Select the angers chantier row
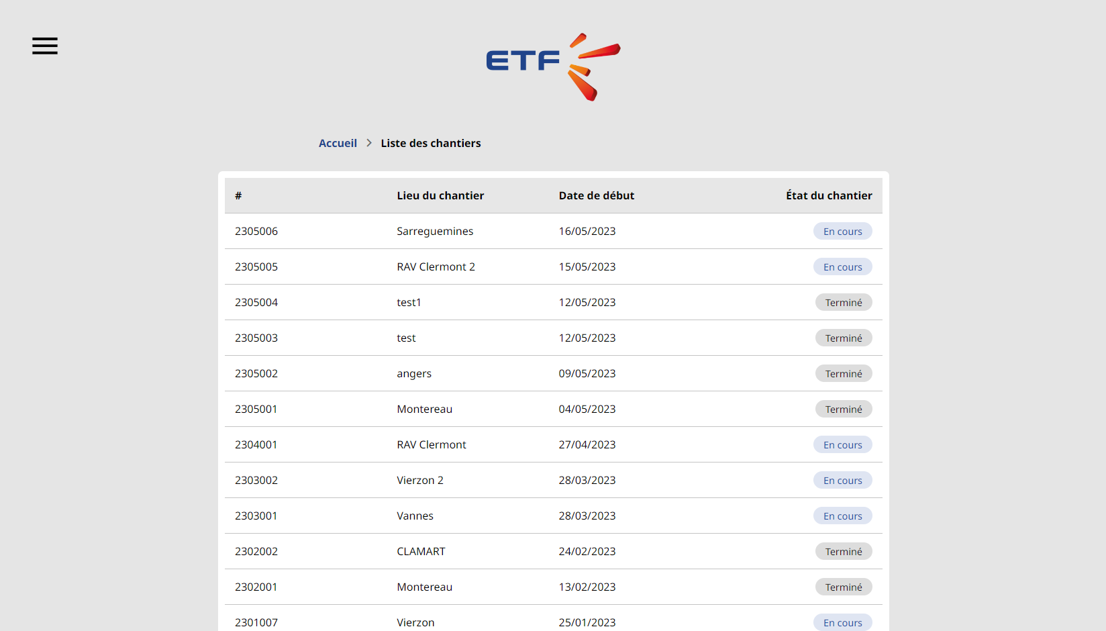Image resolution: width=1106 pixels, height=631 pixels. tap(414, 373)
